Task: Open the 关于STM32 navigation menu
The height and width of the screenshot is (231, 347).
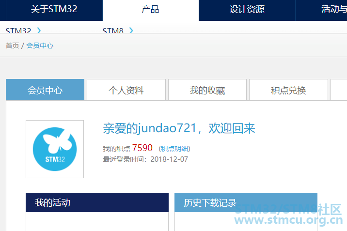Action: (54, 10)
